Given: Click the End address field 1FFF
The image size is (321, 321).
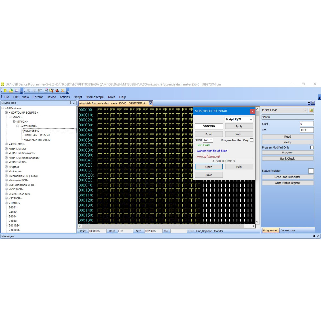Looking at the screenshot, I should click(x=307, y=130).
